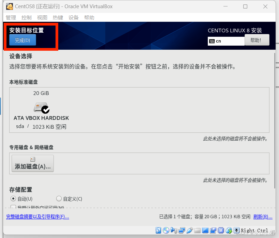Viewport: 279px width, 238px height.
Task: Click the keyboard layout icon beside cn
Action: click(212, 41)
